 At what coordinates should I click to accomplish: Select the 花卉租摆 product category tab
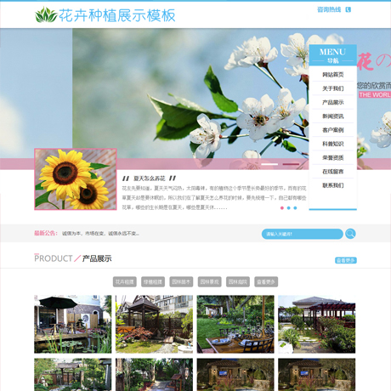(x=125, y=282)
